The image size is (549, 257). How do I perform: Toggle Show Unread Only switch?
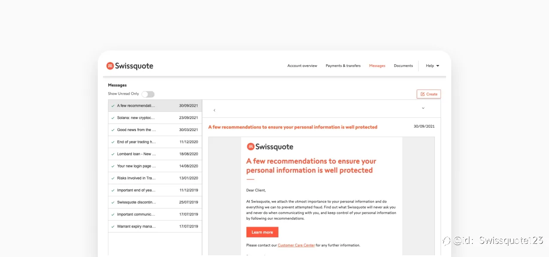coord(148,94)
